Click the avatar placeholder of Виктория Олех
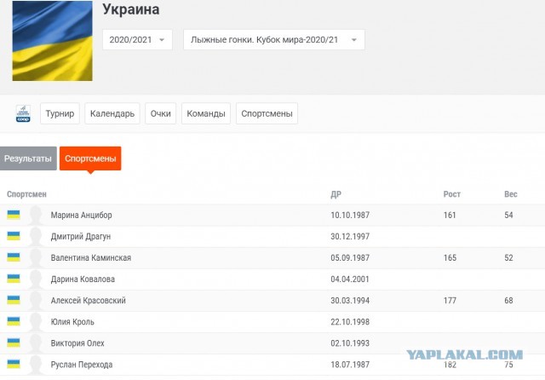The image size is (545, 380). [x=36, y=343]
